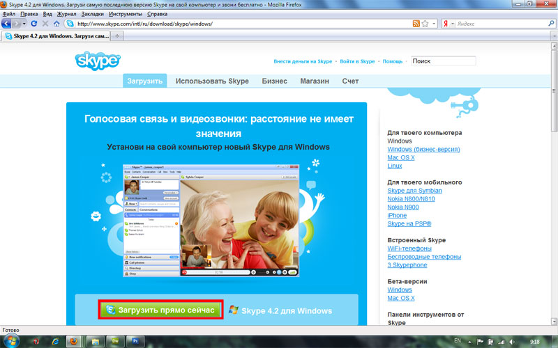Open the Закладки menu
Screen dimensions: 558x348
pyautogui.click(x=93, y=14)
